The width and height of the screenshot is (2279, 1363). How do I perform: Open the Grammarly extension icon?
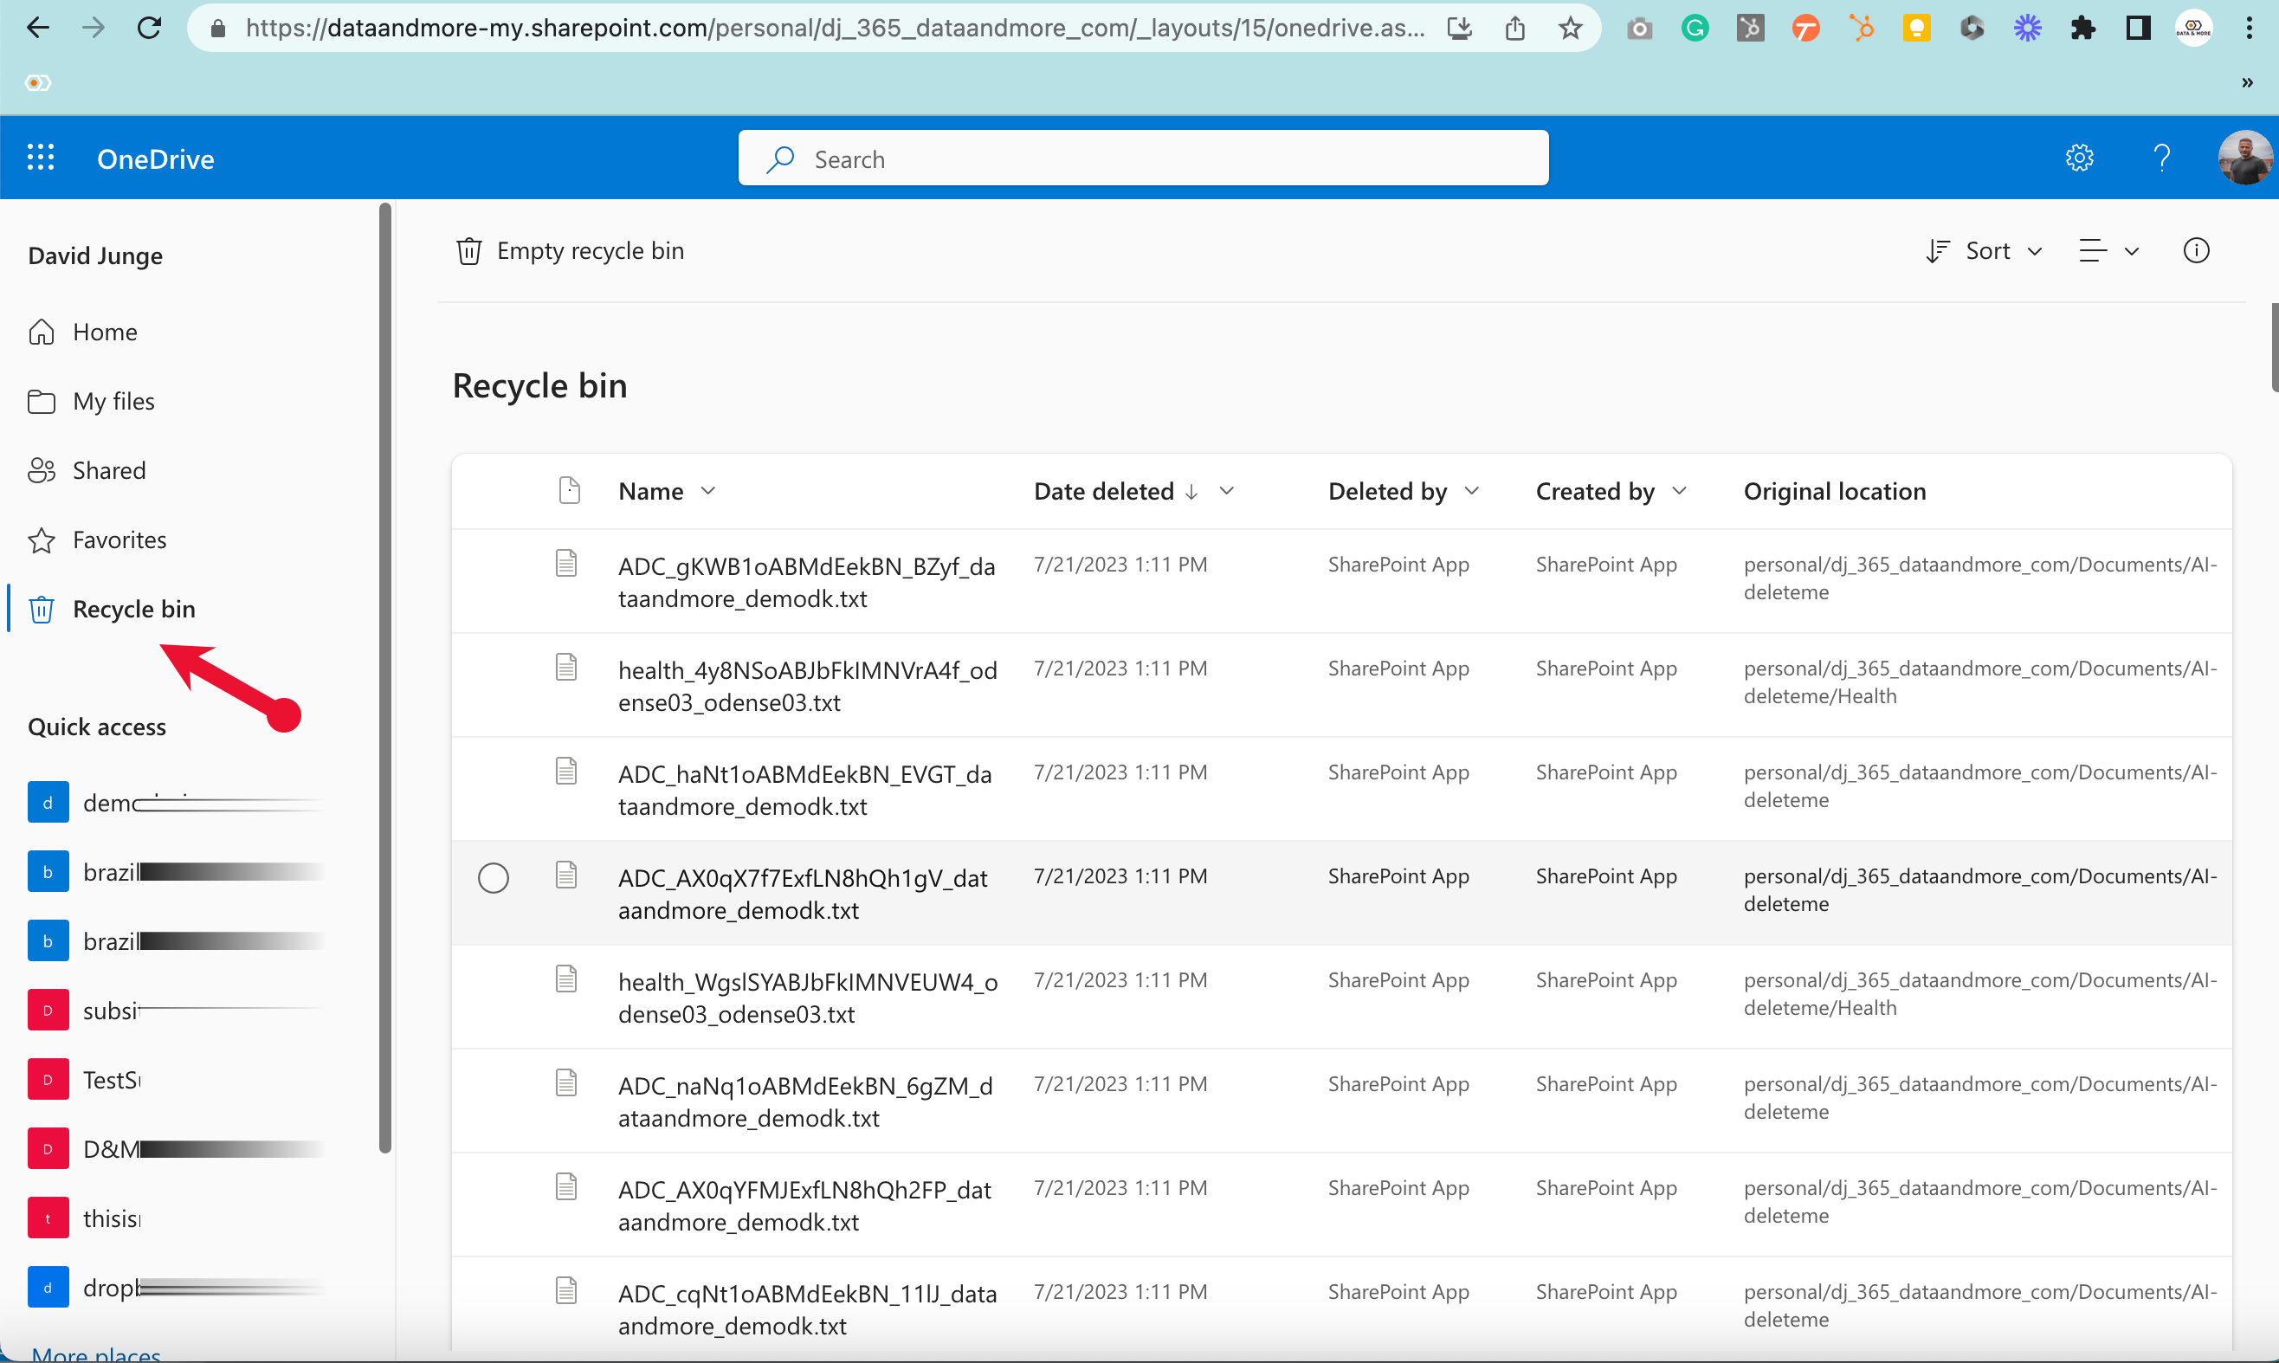point(1695,29)
